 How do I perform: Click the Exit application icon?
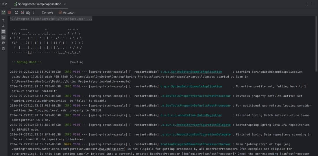coord(22,12)
